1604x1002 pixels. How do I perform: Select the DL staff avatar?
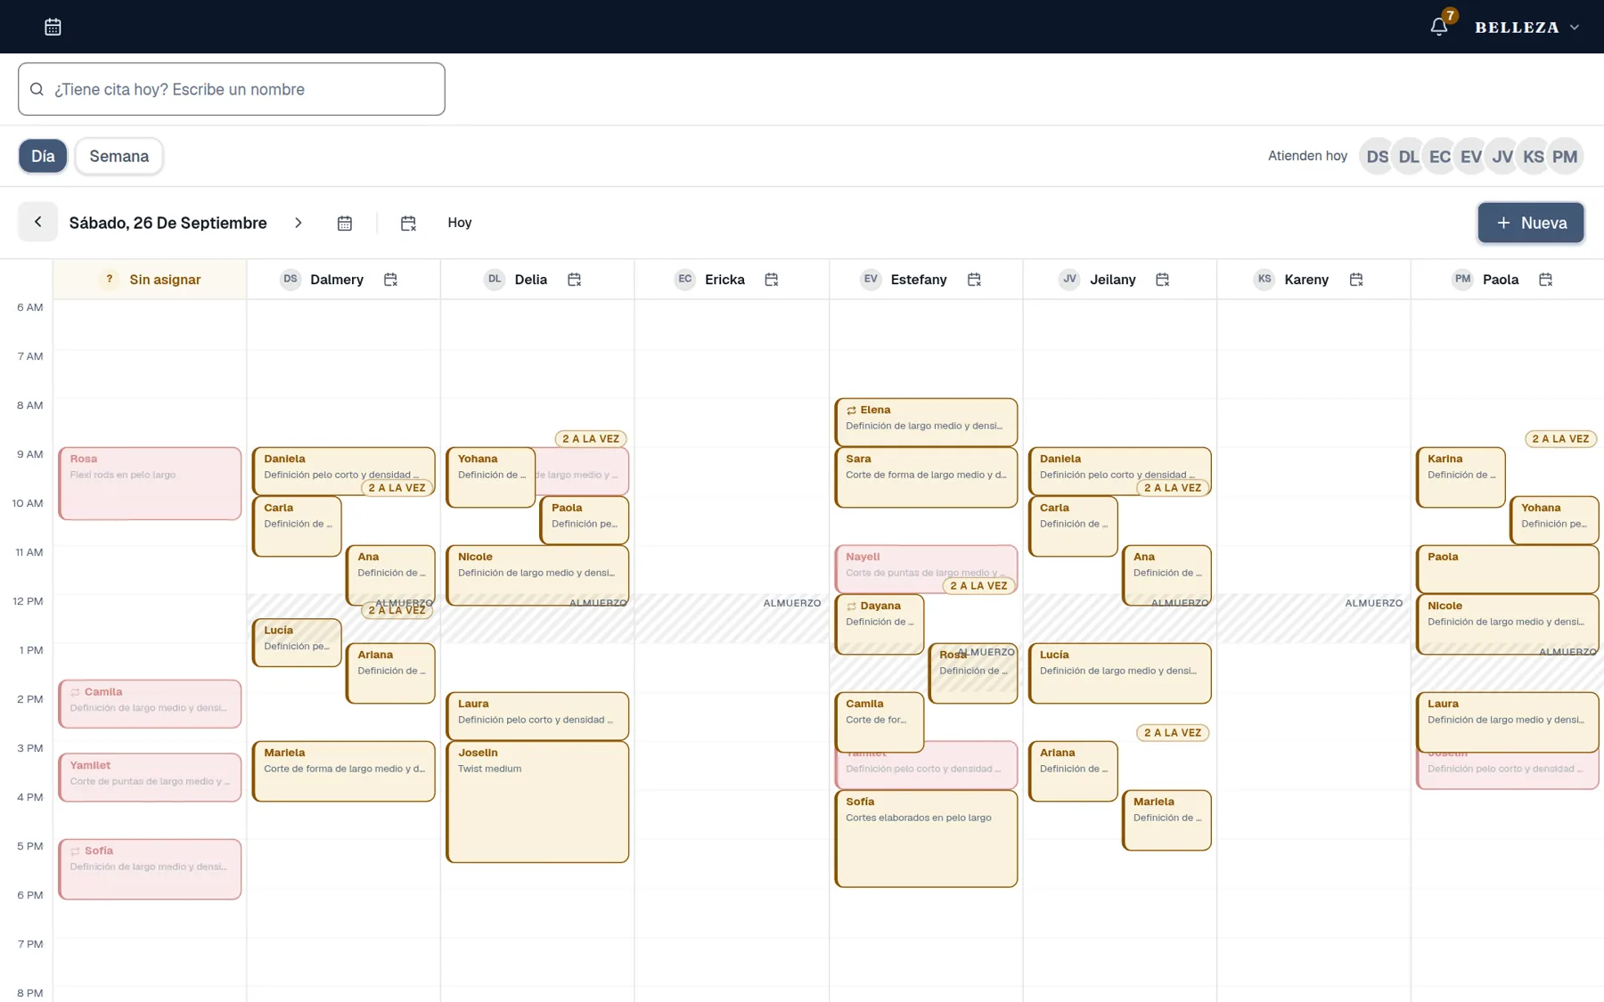pos(1408,157)
